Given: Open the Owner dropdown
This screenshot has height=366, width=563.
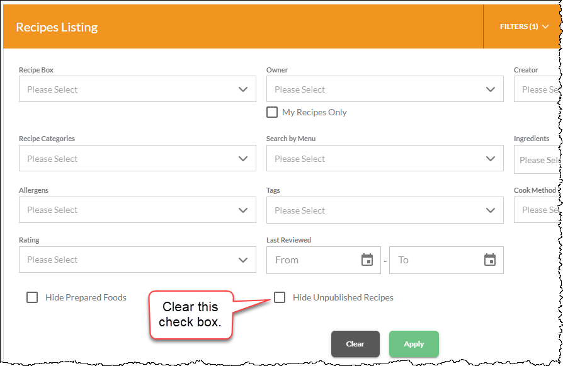Looking at the screenshot, I should pyautogui.click(x=385, y=89).
